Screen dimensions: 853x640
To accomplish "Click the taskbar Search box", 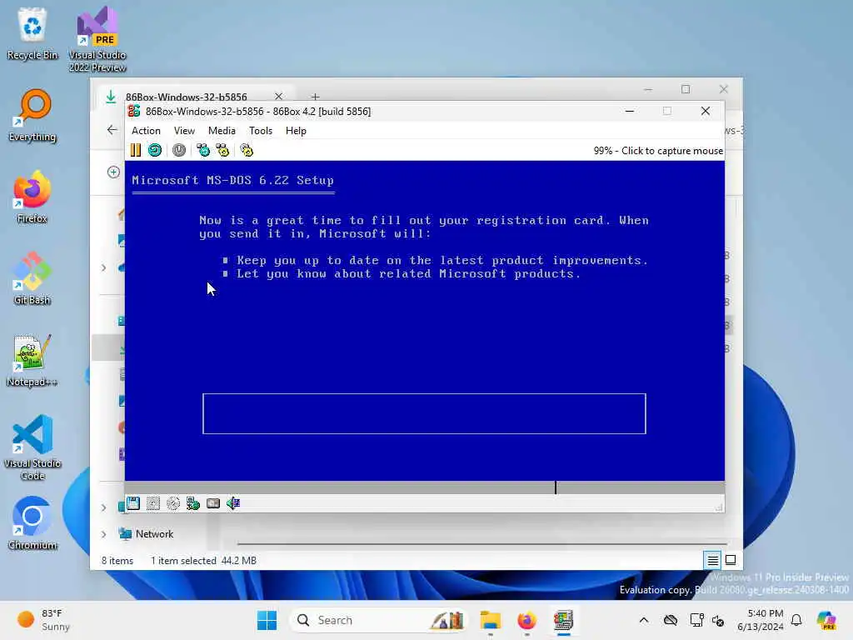I will point(379,620).
